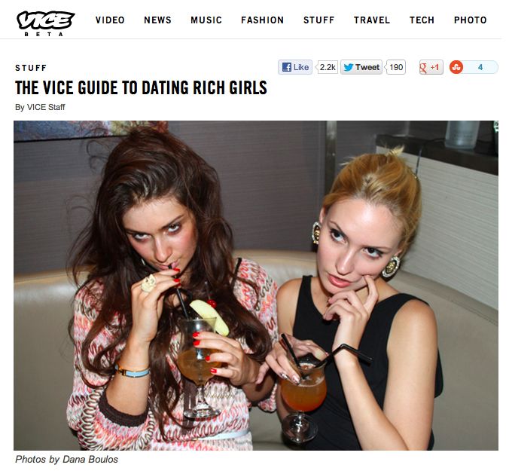Click the Google +1 button

tap(431, 67)
